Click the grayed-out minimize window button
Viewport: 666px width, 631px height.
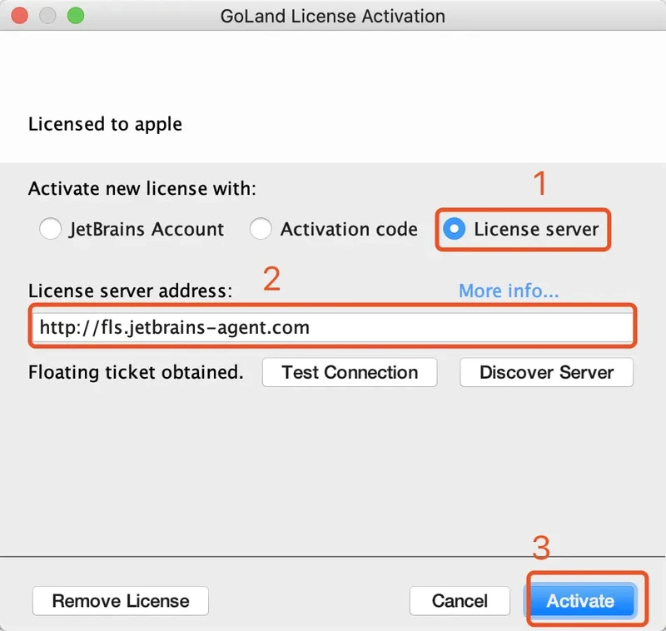pyautogui.click(x=48, y=16)
